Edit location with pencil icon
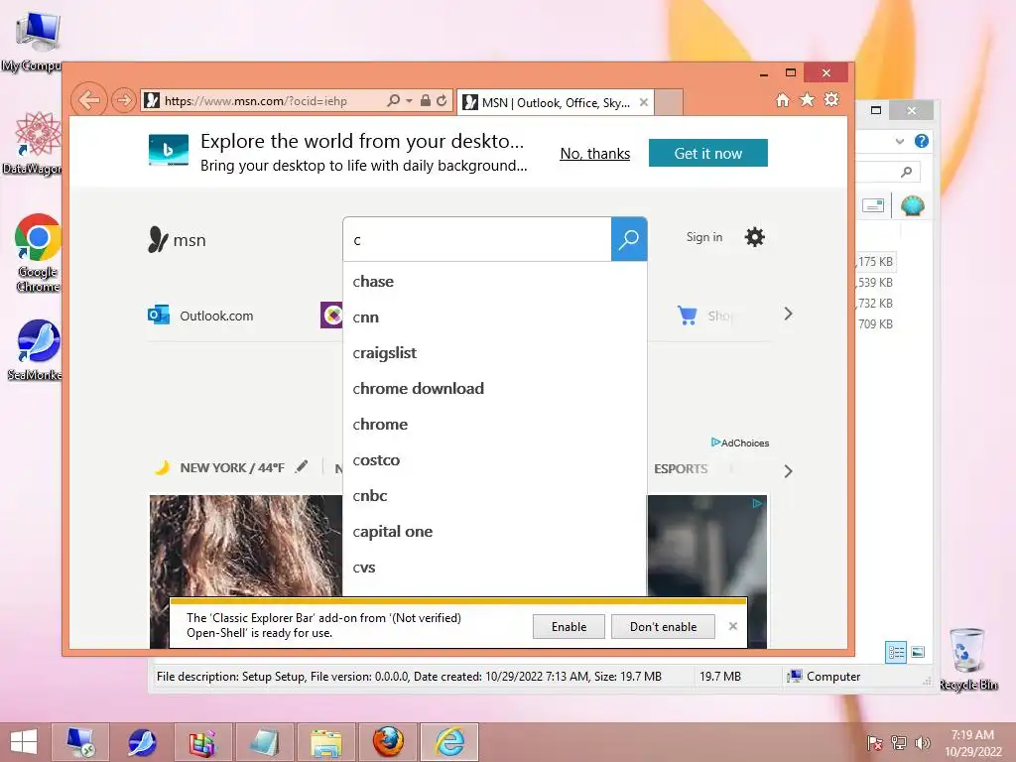 302,466
